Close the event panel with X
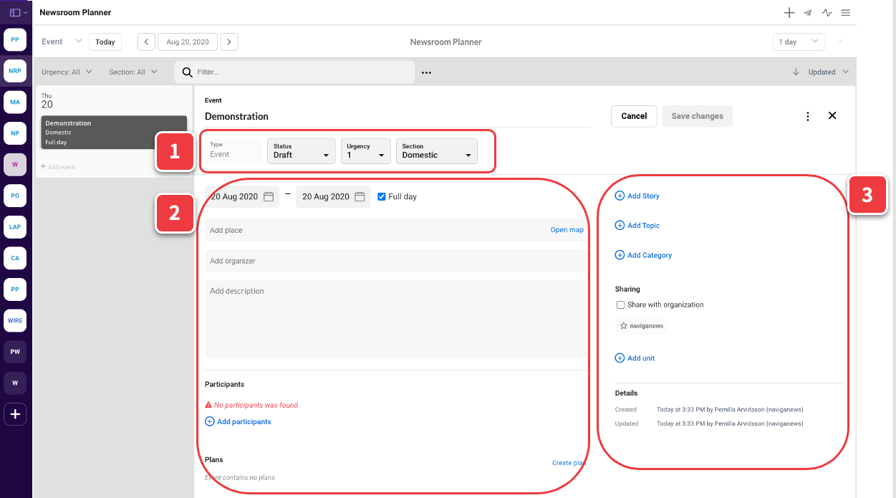 coord(832,115)
